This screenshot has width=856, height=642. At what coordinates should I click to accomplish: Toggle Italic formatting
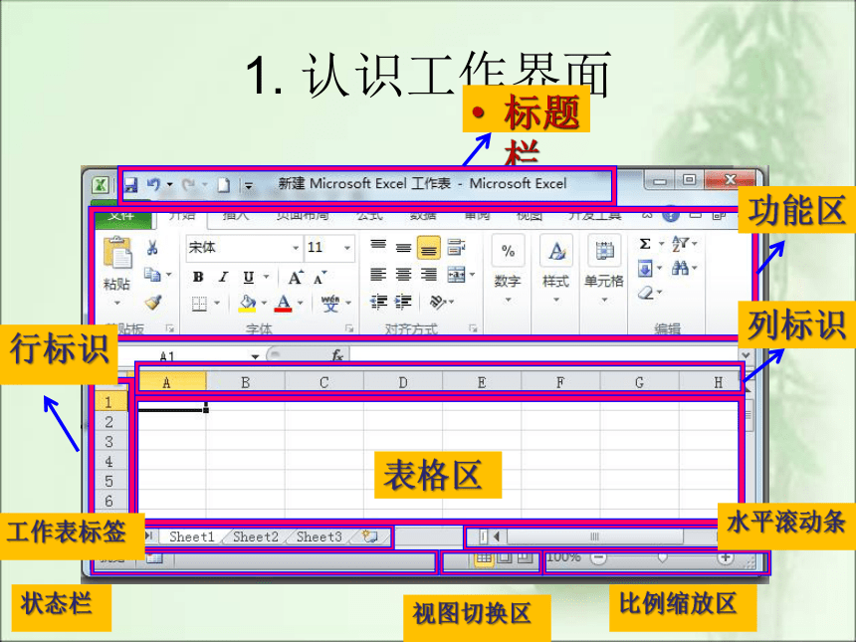(x=223, y=277)
